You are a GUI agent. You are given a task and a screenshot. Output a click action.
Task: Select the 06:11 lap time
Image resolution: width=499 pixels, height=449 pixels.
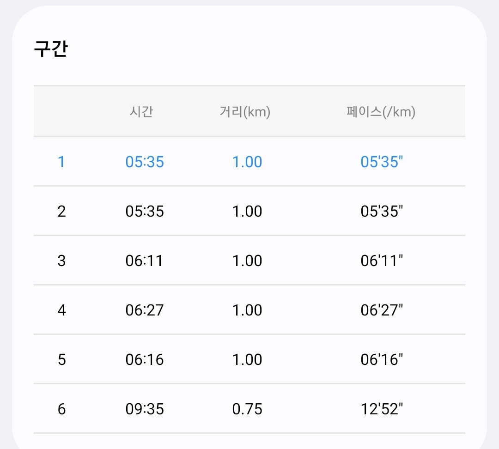[144, 261]
